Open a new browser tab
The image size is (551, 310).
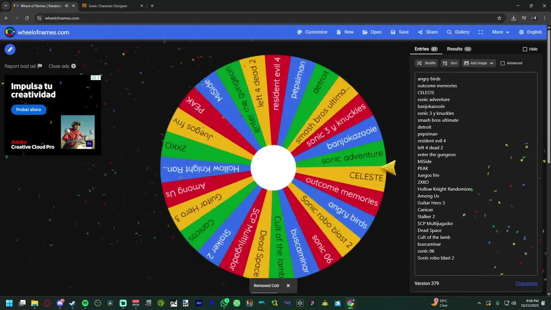pos(152,6)
